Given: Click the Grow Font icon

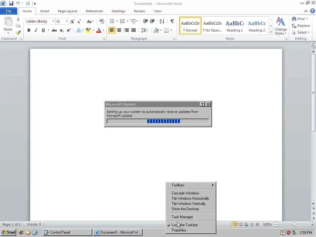Looking at the screenshot, I should pos(72,21).
